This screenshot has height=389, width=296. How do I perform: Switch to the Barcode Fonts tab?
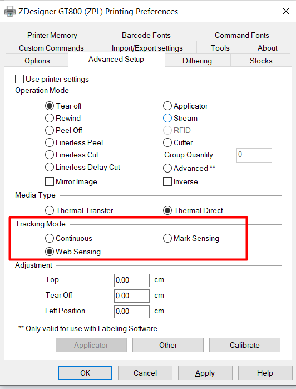click(146, 35)
